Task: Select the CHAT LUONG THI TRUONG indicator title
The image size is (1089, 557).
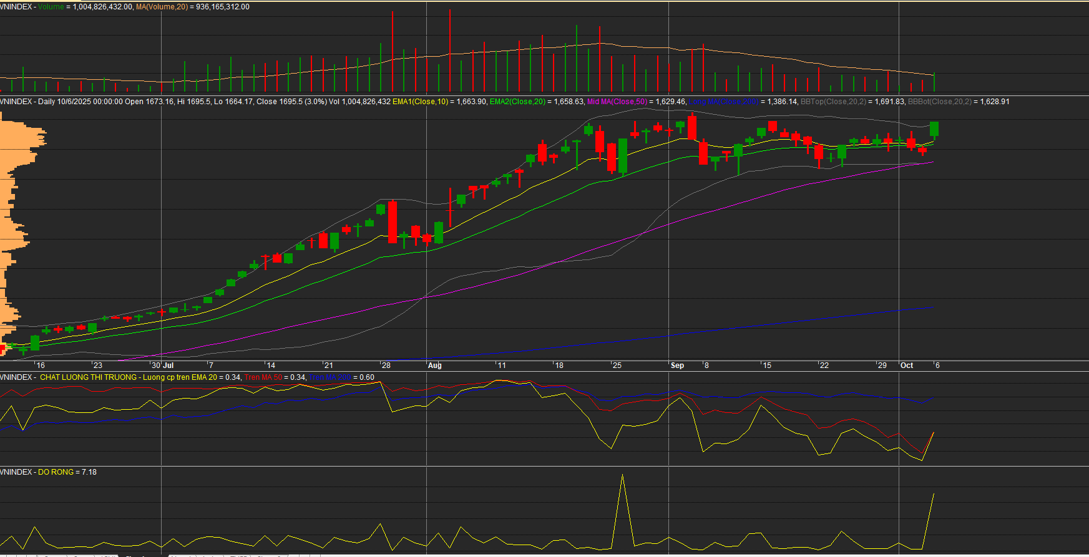Action: coord(88,377)
